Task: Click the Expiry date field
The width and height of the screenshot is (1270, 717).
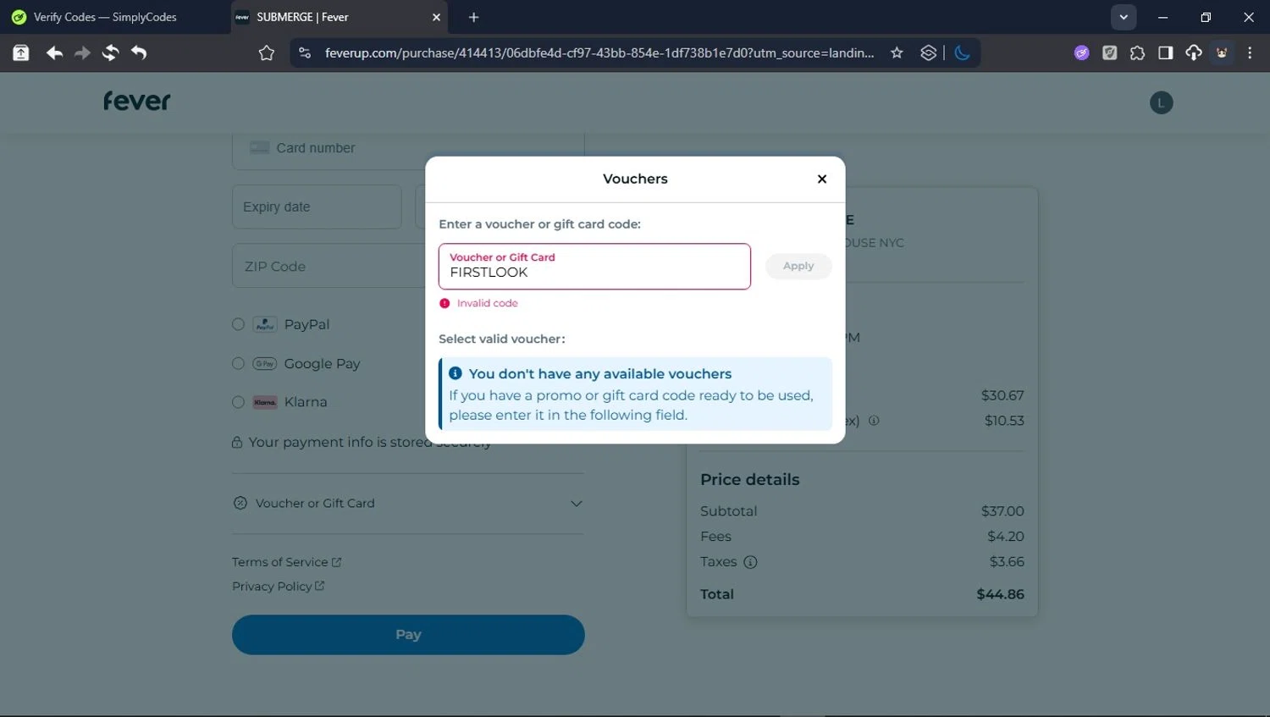Action: pos(317,207)
